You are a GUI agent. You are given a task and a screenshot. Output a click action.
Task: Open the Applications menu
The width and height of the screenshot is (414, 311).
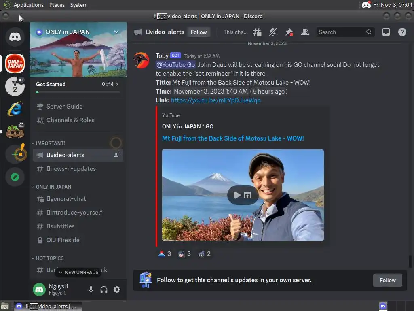tap(29, 5)
